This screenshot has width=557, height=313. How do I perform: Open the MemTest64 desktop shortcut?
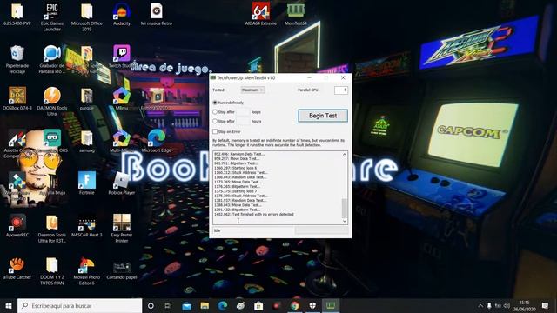pyautogui.click(x=296, y=14)
